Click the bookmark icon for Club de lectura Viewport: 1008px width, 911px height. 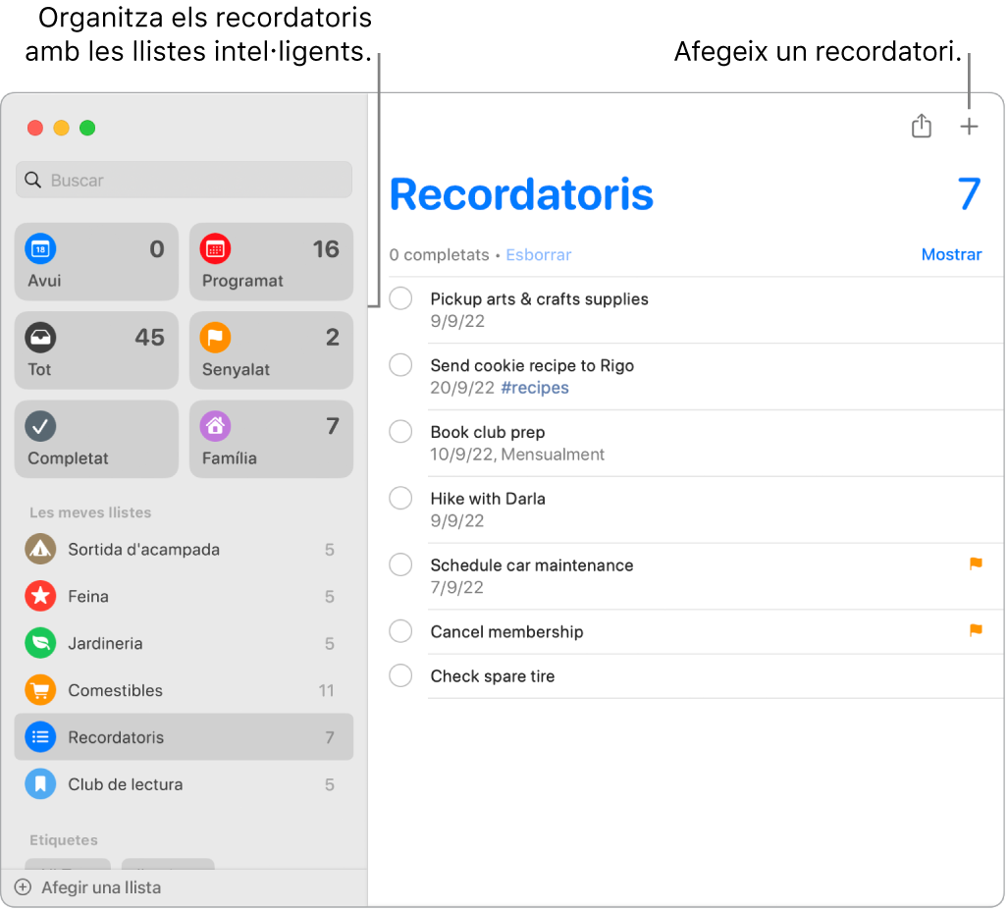click(x=39, y=784)
